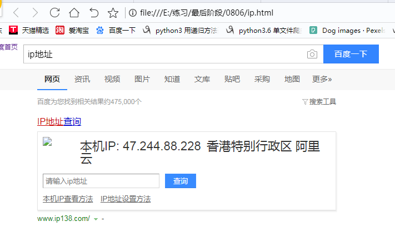Open the browser home page icon
The image size is (395, 231).
pos(74,12)
